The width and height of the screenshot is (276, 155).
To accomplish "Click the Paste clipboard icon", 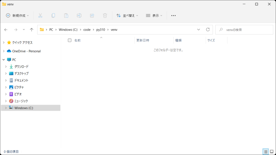I will coord(66,15).
